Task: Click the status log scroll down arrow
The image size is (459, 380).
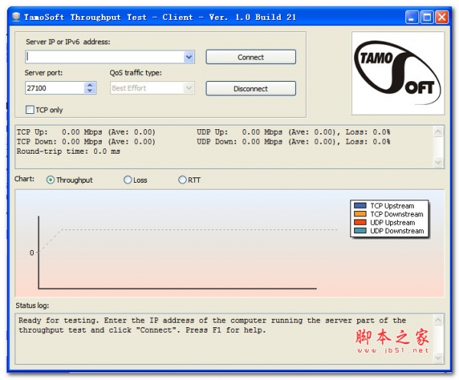Action: pos(438,358)
